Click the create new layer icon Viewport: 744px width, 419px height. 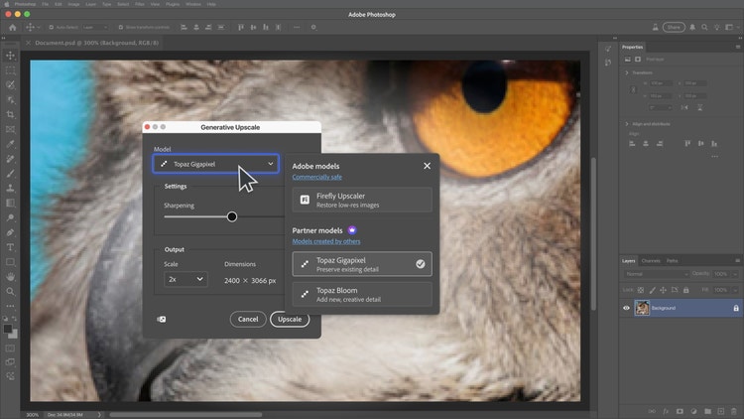tap(721, 411)
